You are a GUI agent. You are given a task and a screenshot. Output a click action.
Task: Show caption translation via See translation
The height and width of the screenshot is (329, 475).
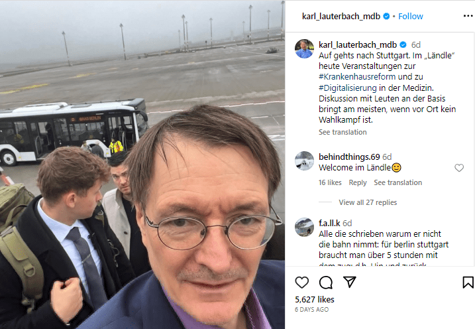point(343,132)
